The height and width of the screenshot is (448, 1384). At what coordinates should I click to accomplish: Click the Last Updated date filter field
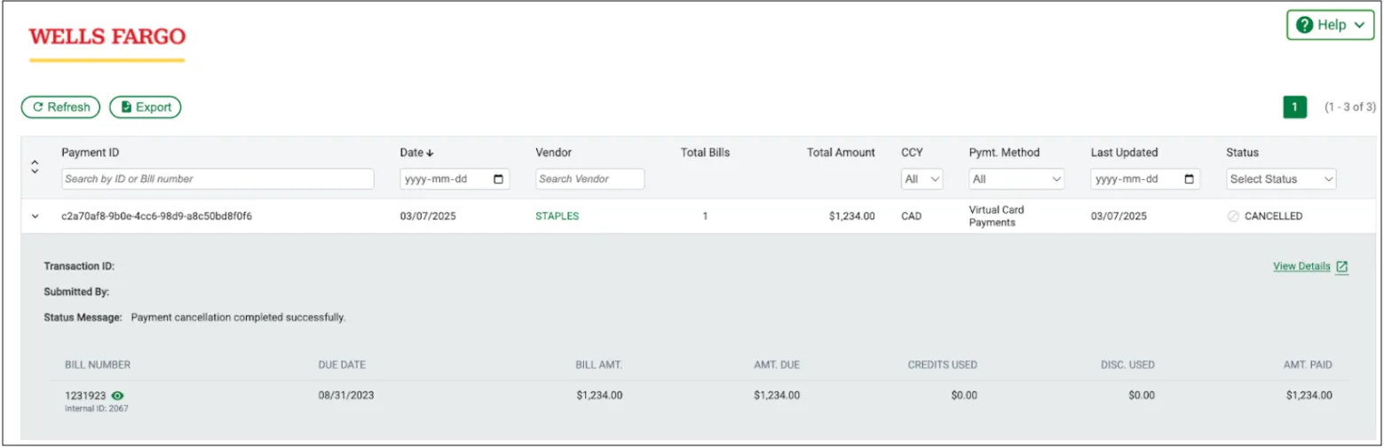pyautogui.click(x=1146, y=178)
